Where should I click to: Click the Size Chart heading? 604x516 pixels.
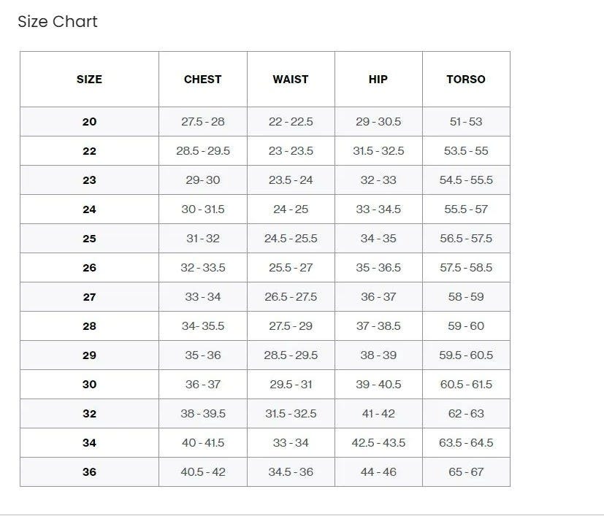pyautogui.click(x=58, y=22)
